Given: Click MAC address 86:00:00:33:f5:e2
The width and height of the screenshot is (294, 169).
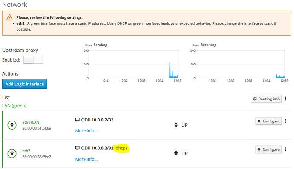Looking at the screenshot, I should tap(37, 157).
